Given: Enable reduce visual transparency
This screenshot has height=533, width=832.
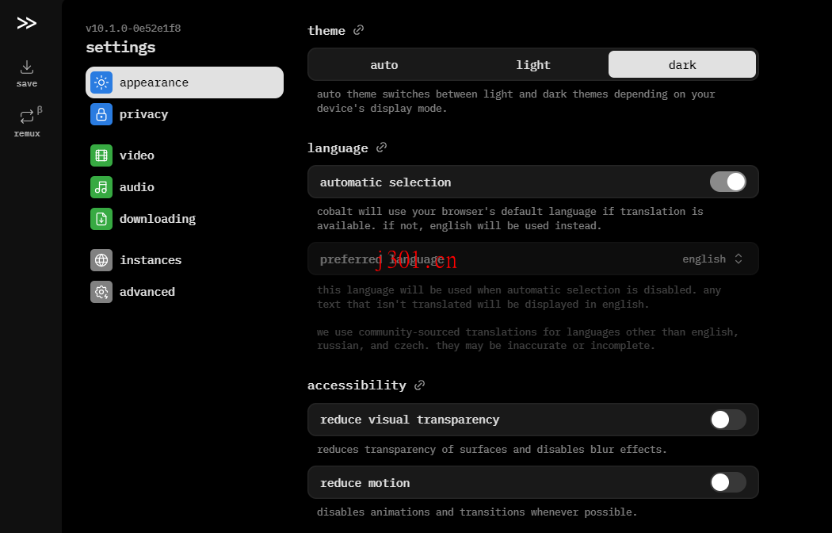Looking at the screenshot, I should (727, 420).
